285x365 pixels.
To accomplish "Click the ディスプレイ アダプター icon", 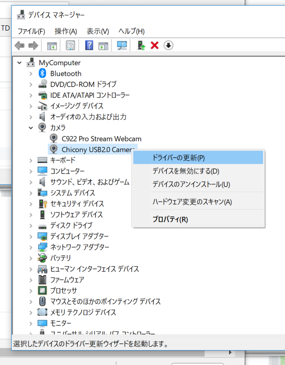I will [x=43, y=236].
